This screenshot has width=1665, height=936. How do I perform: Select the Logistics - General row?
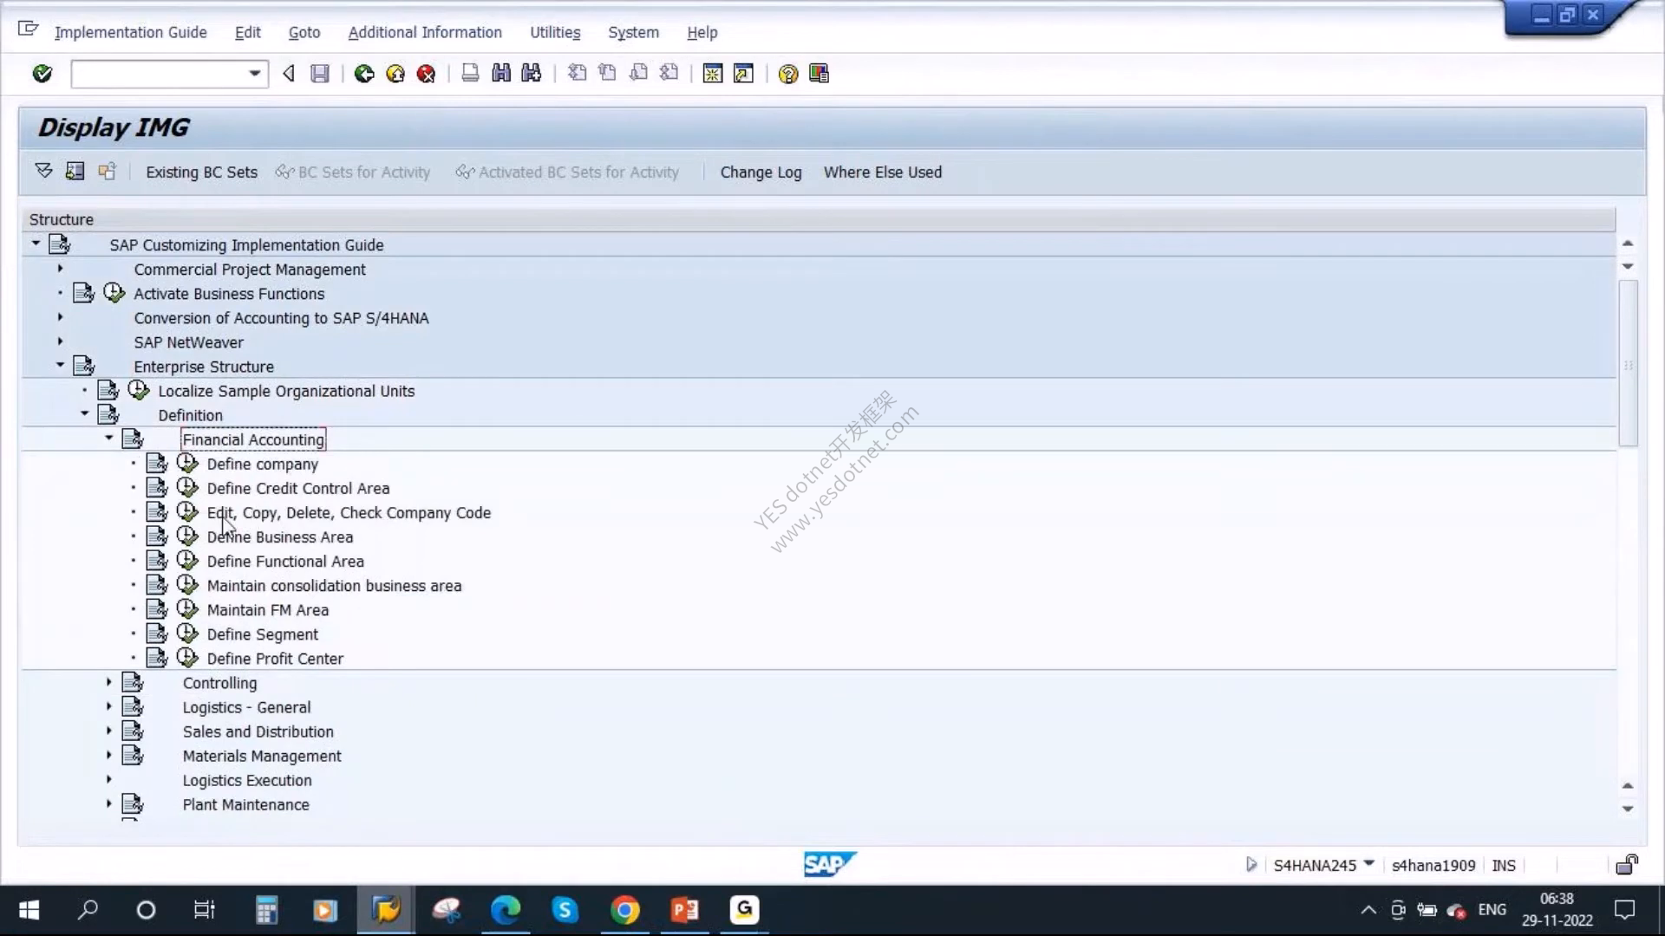pos(246,707)
